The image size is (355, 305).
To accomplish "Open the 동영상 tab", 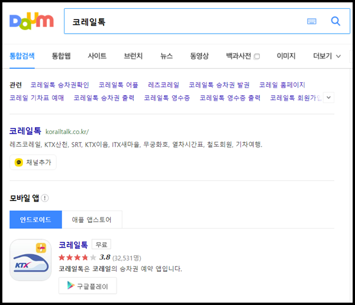I will [199, 56].
